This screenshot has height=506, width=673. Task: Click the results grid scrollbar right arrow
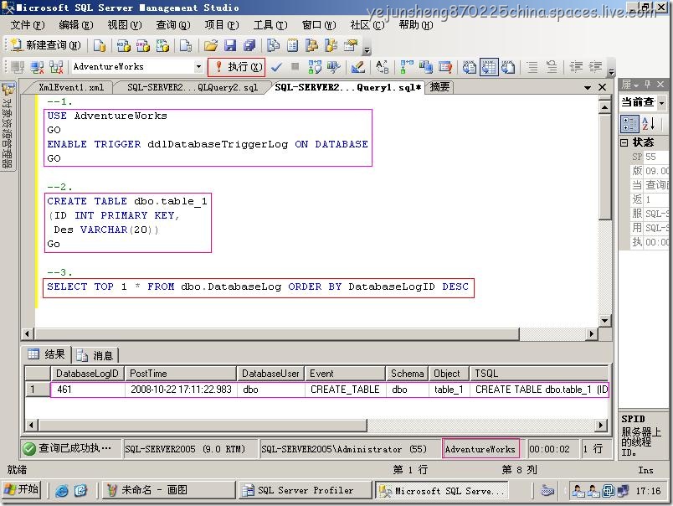pos(600,426)
